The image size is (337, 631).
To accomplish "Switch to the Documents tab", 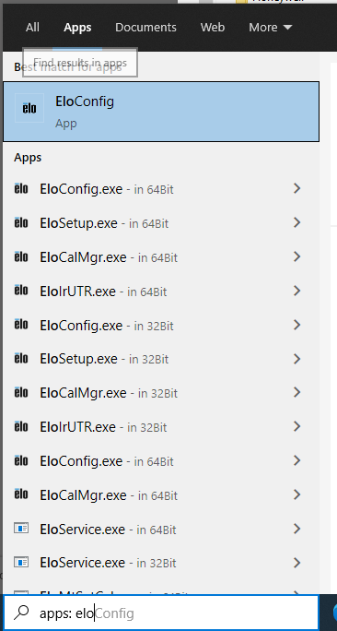I will click(145, 28).
